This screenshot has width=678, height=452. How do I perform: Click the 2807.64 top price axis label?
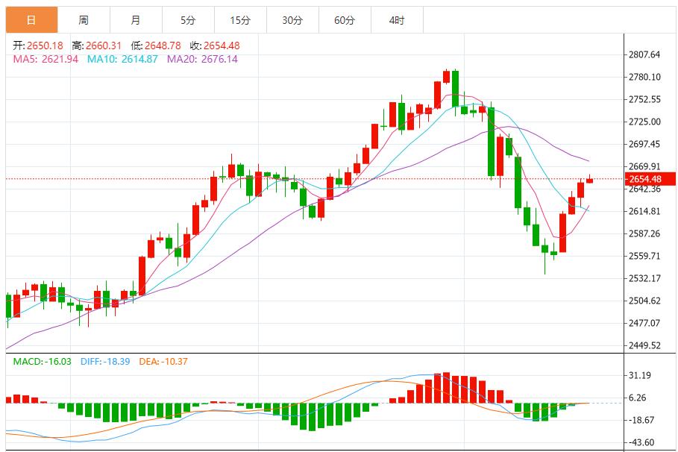[644, 54]
